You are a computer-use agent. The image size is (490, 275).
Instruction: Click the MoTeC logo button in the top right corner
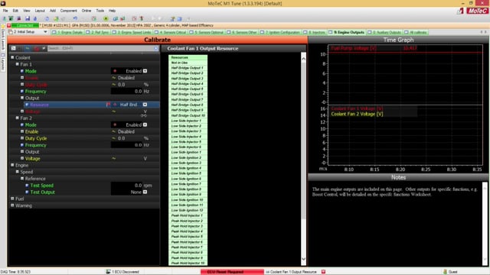pos(477,11)
